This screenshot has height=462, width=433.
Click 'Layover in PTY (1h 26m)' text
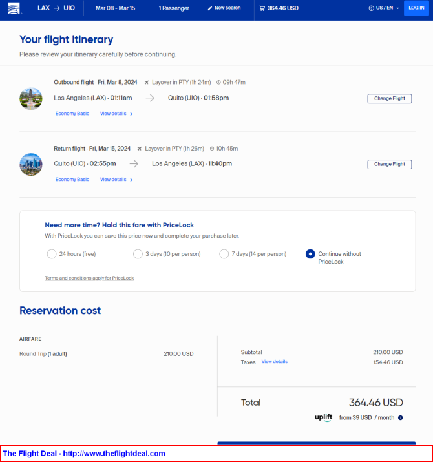point(174,149)
